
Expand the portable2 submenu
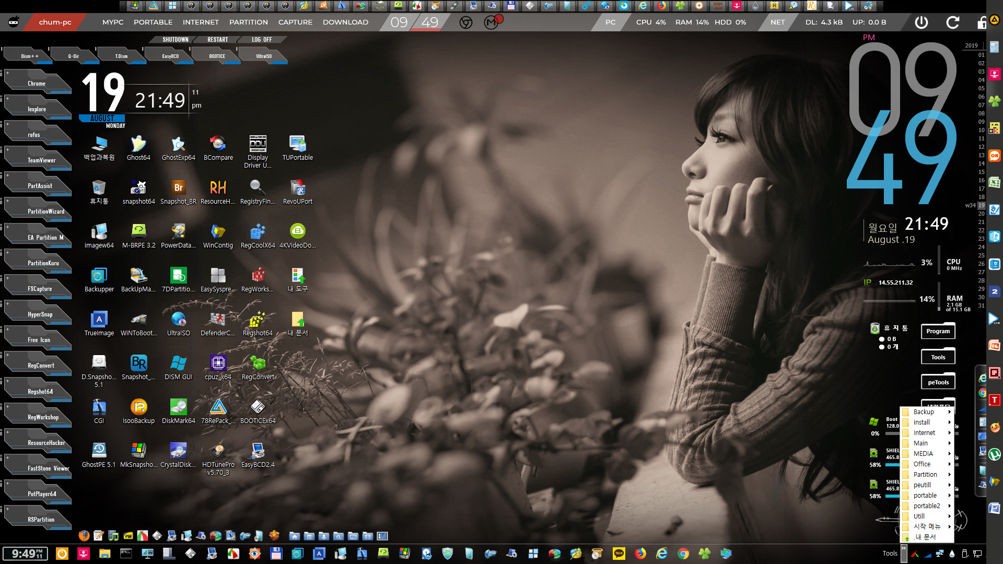point(927,506)
